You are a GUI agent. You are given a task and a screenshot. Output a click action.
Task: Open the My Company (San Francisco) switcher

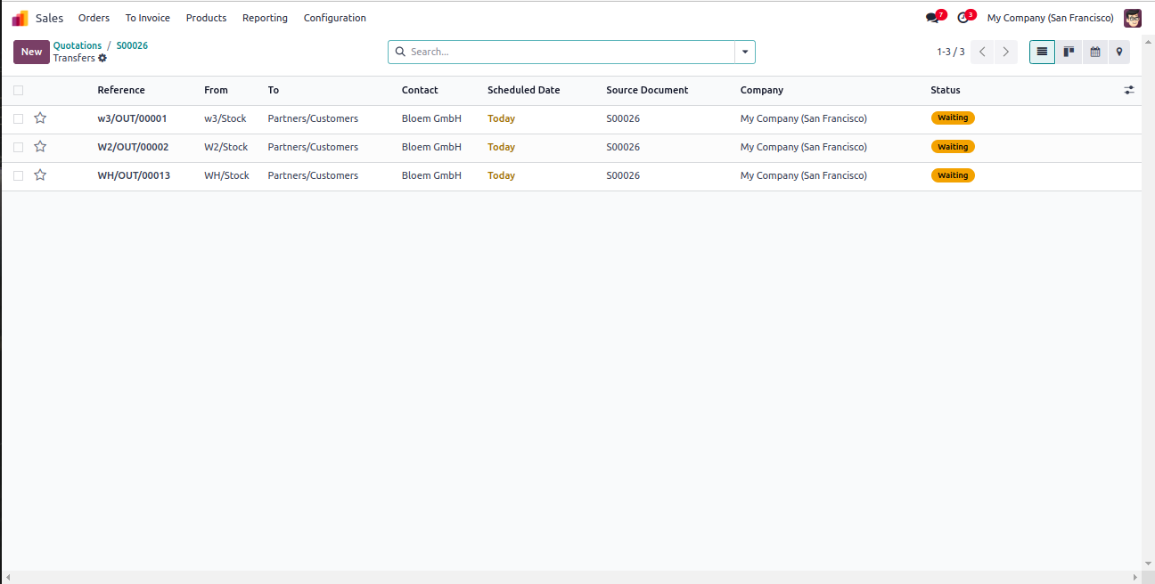pyautogui.click(x=1050, y=18)
